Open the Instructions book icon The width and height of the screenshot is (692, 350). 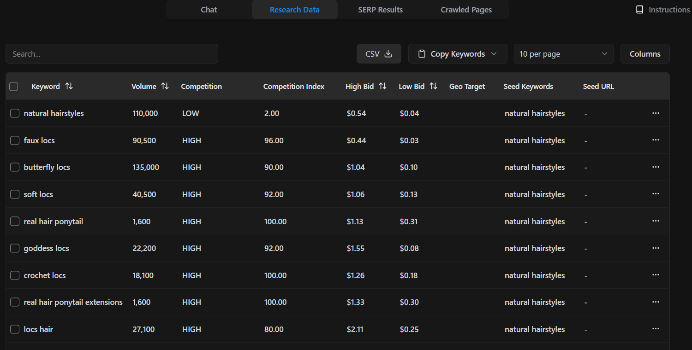tap(639, 9)
